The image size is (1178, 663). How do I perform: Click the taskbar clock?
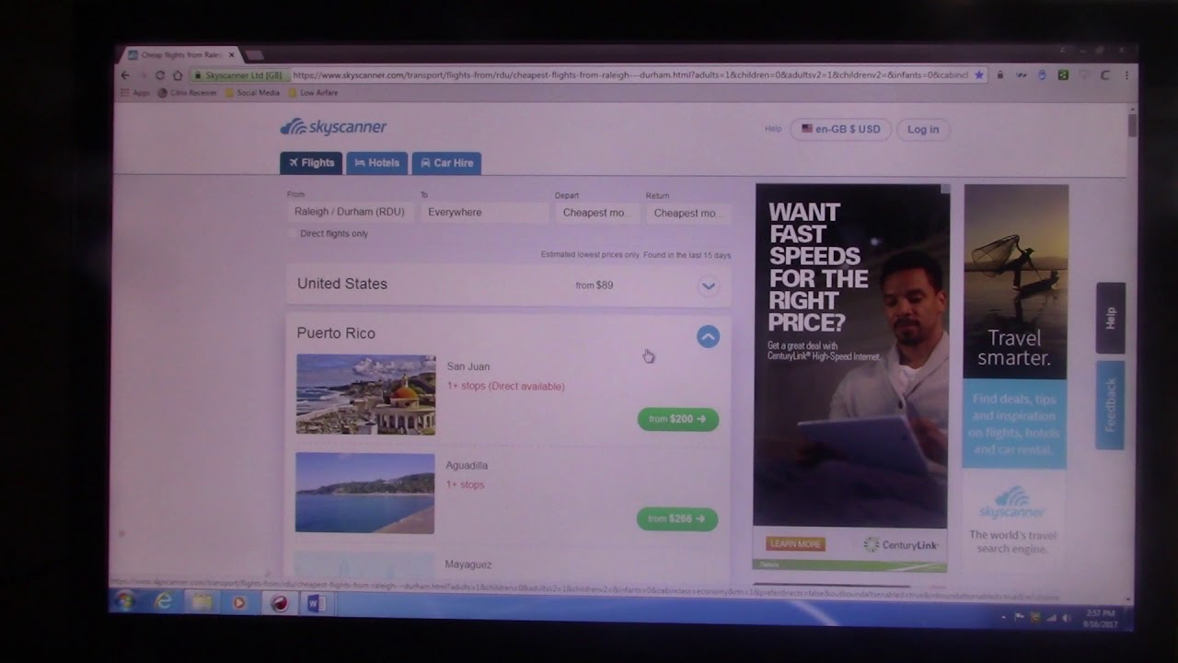click(x=1101, y=617)
